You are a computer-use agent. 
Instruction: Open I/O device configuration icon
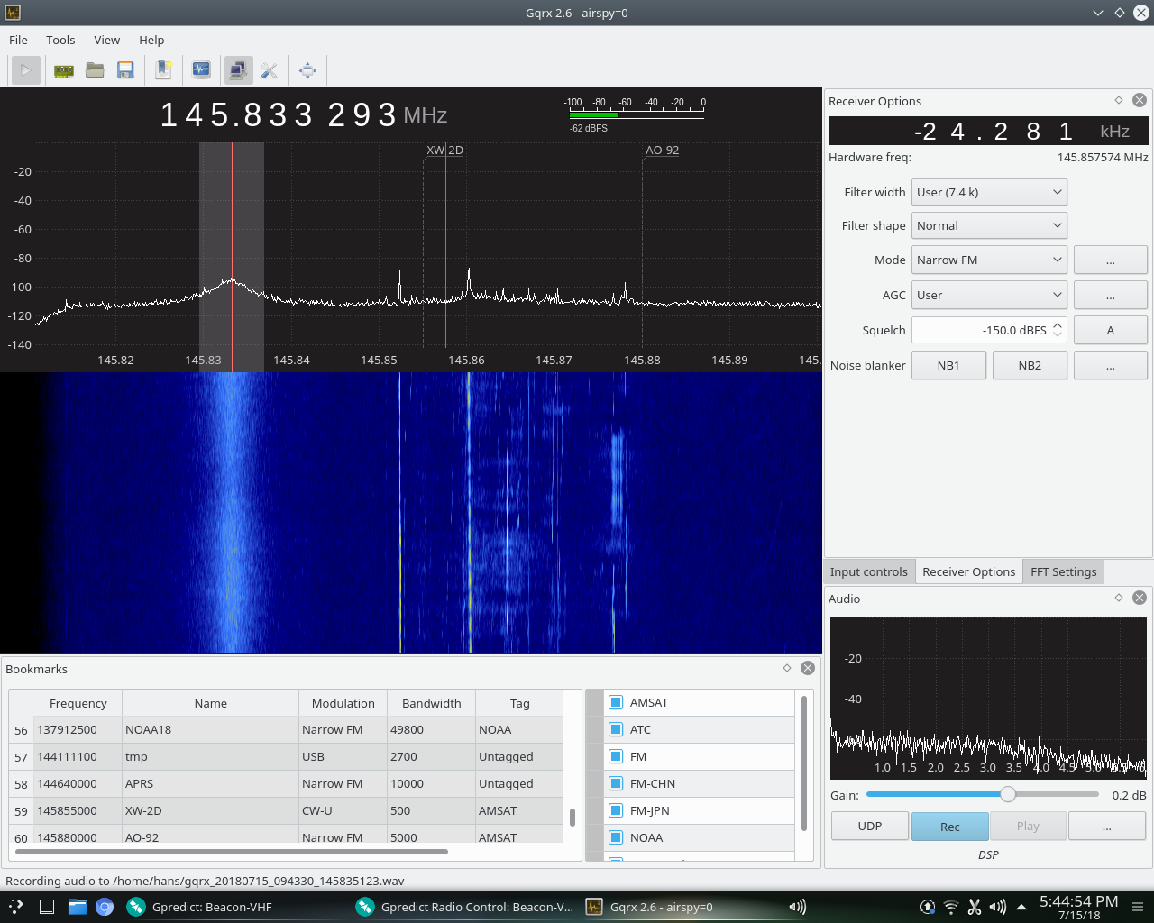(64, 70)
